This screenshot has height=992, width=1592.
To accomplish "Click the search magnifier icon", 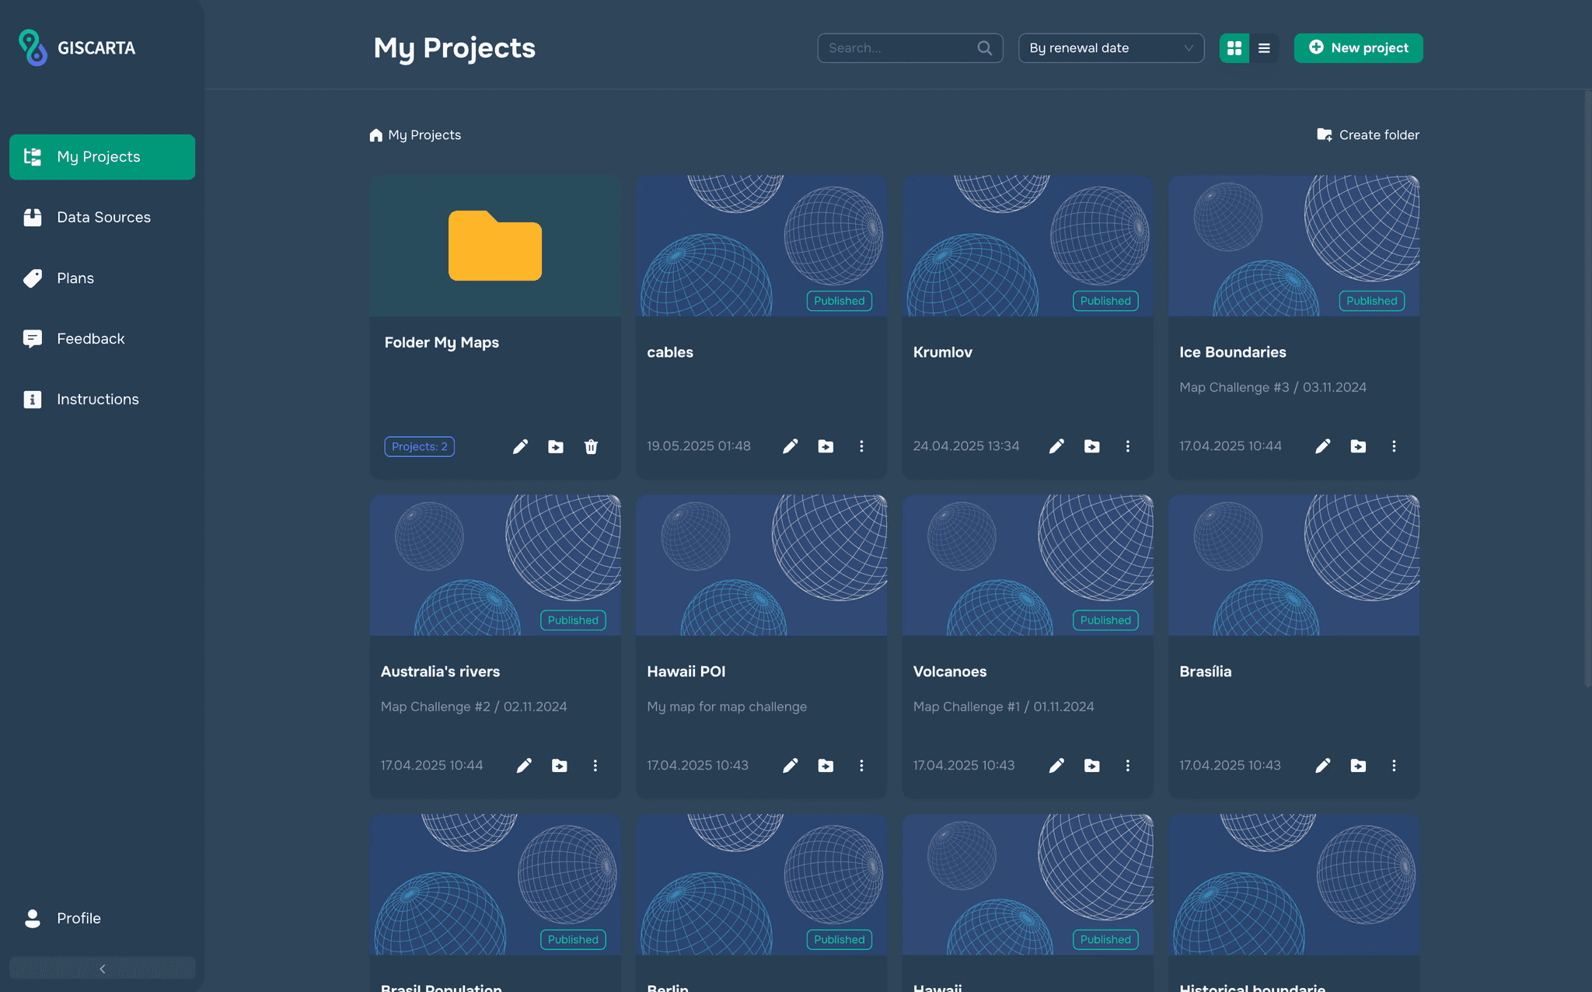I will [x=985, y=48].
